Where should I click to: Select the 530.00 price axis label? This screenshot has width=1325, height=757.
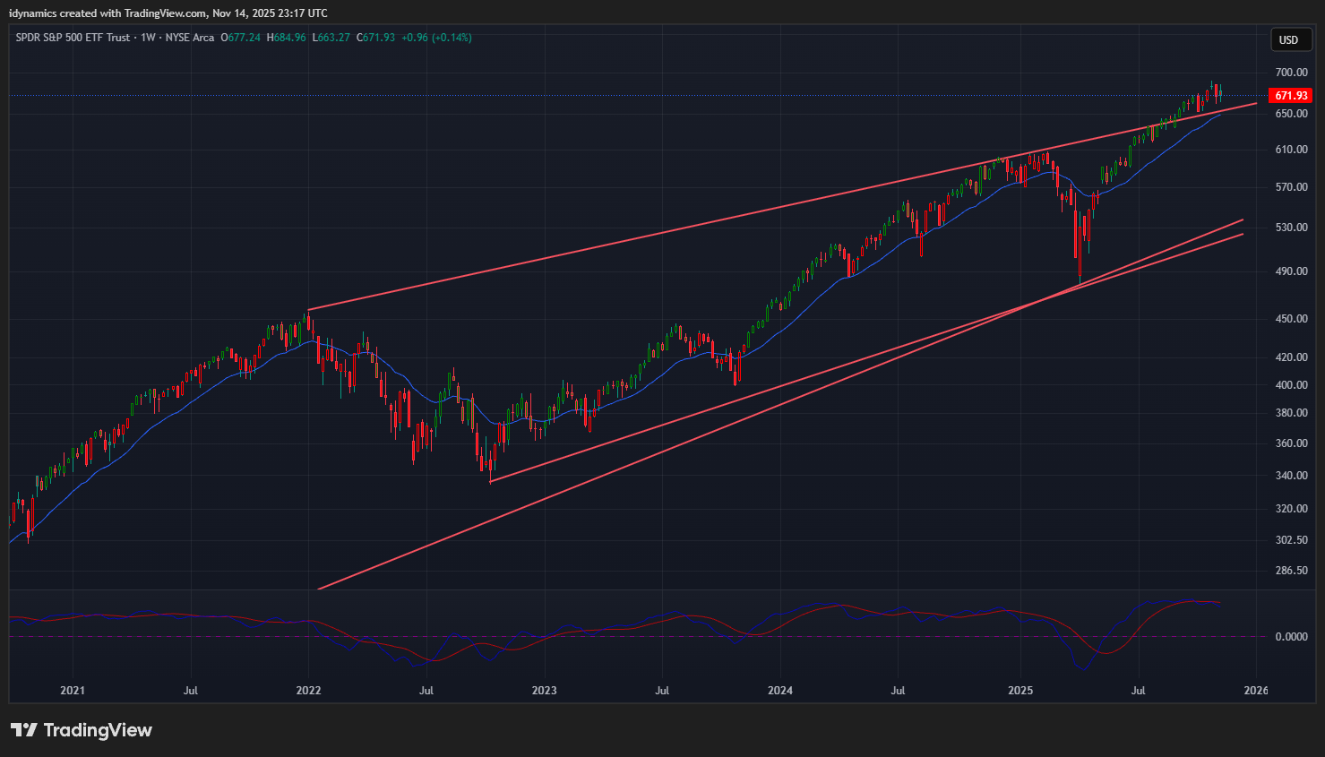click(1291, 228)
